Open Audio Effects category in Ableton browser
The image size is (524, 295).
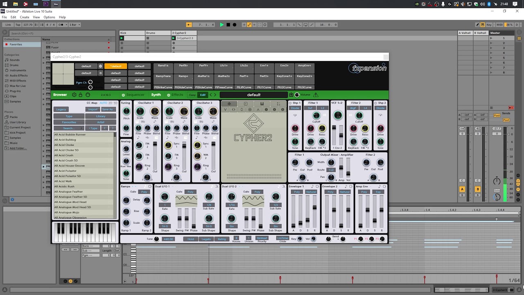coord(18,75)
